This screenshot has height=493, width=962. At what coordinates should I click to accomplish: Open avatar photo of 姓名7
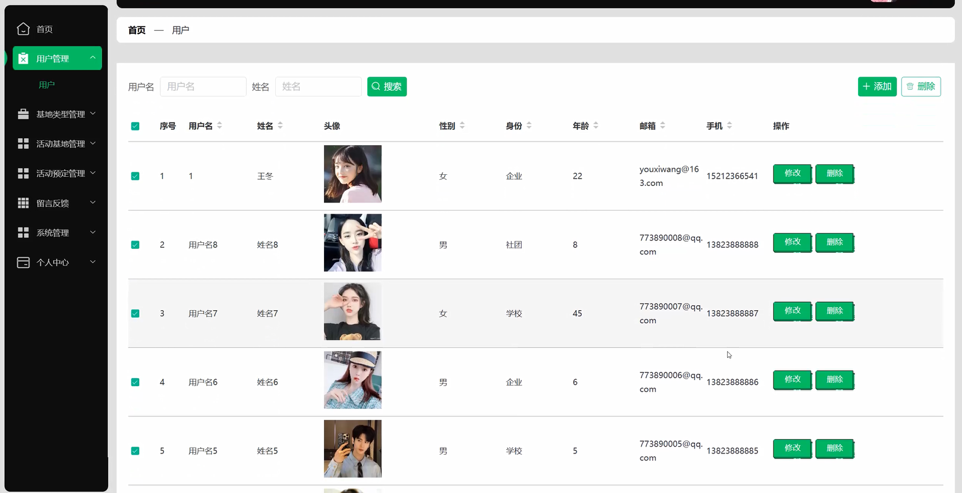[352, 311]
